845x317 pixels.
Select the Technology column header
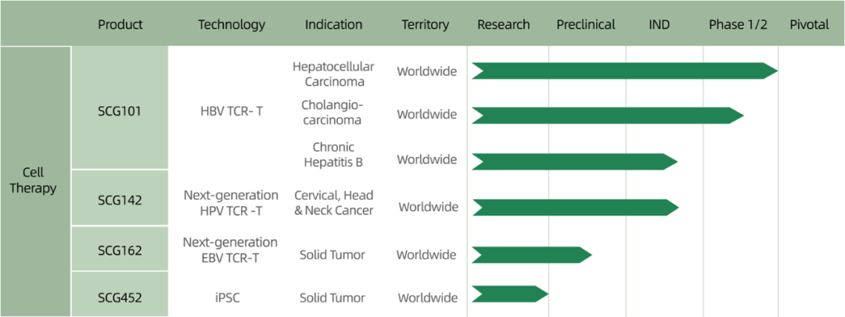tap(232, 24)
